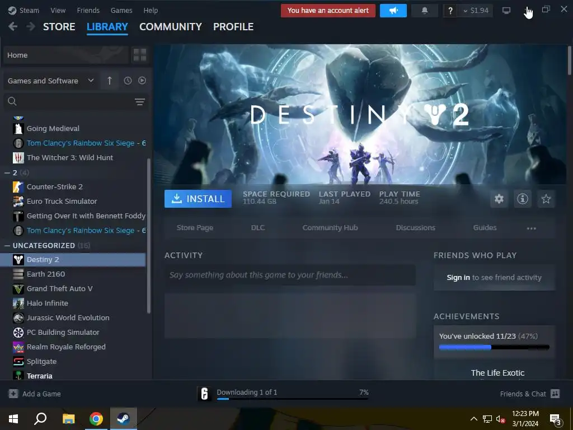Collapse the UNCATEGORIZED category
This screenshot has height=430, width=573.
tap(7, 245)
